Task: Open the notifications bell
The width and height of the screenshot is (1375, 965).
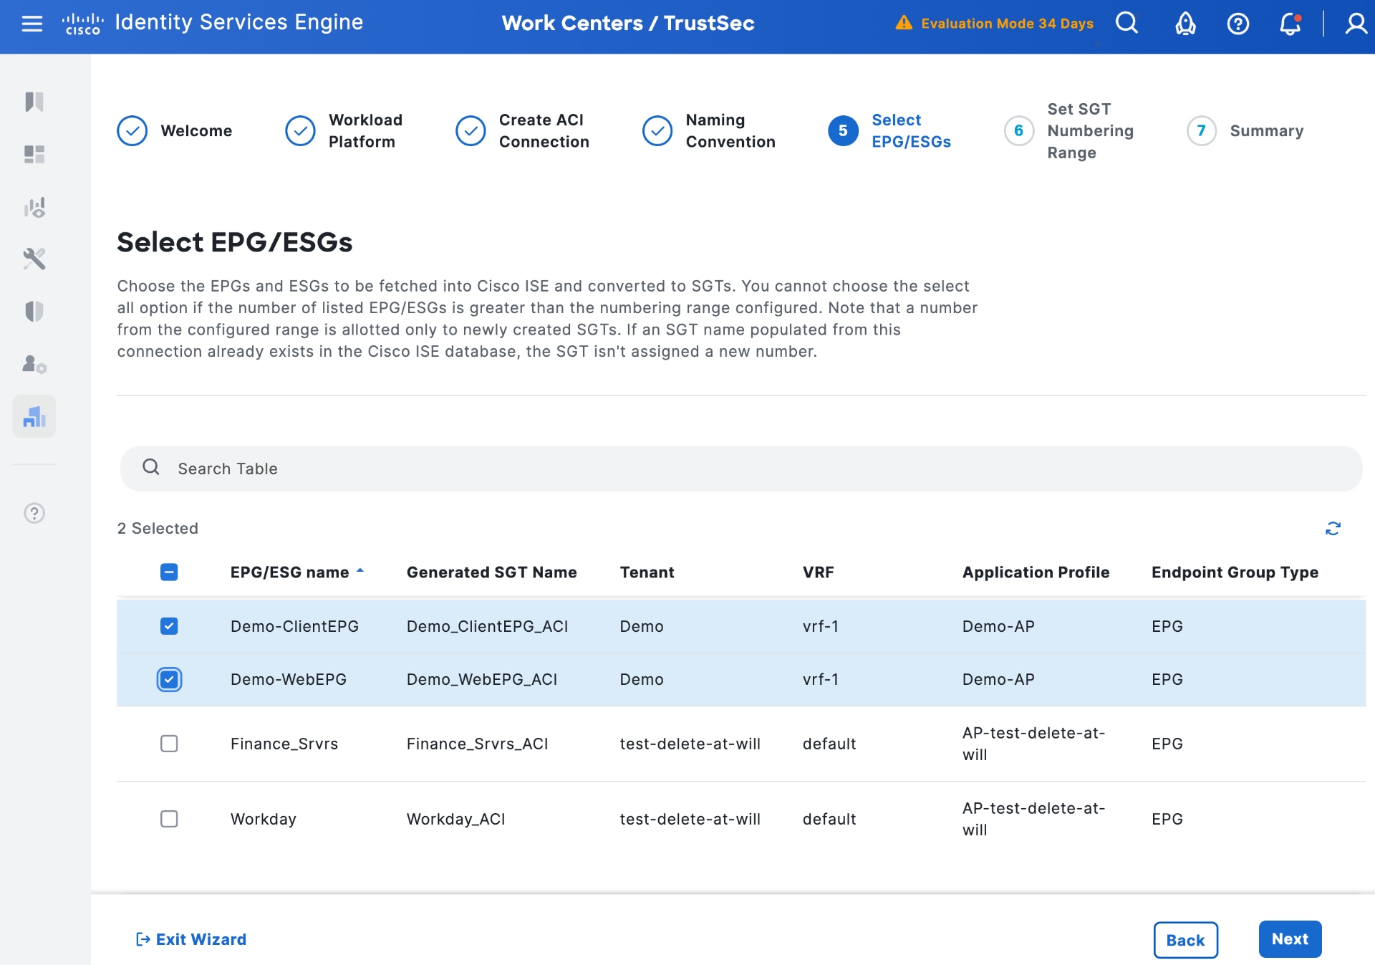Action: point(1290,24)
